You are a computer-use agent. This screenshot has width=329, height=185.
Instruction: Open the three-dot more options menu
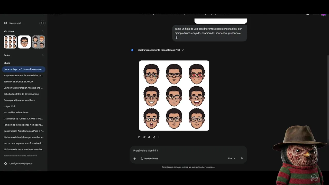tap(159, 137)
